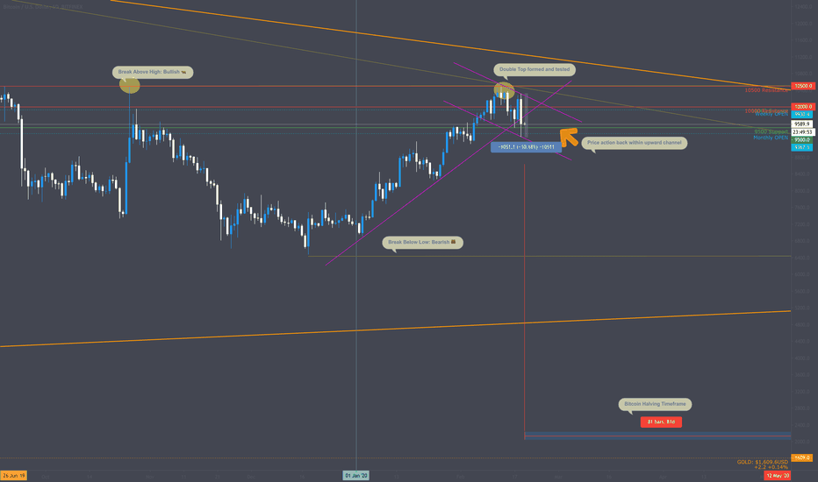Click the 23:49:53 countdown tag

[x=803, y=132]
